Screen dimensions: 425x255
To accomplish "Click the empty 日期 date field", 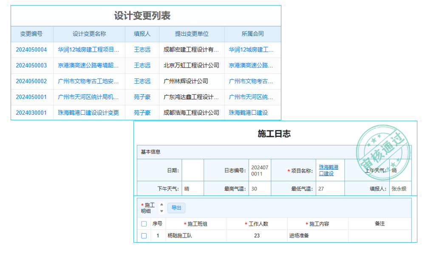I will pyautogui.click(x=195, y=170).
